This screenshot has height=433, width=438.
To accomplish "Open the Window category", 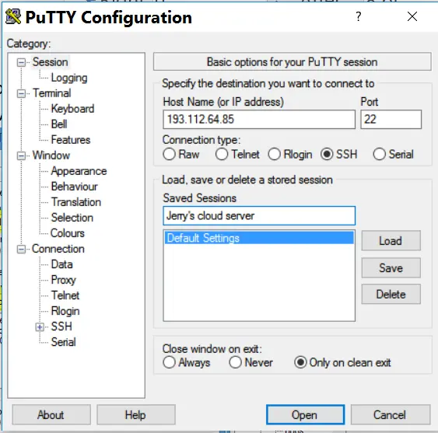I will pos(51,155).
